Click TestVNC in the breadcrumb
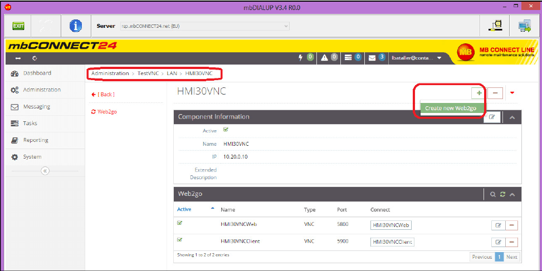 pyautogui.click(x=148, y=73)
